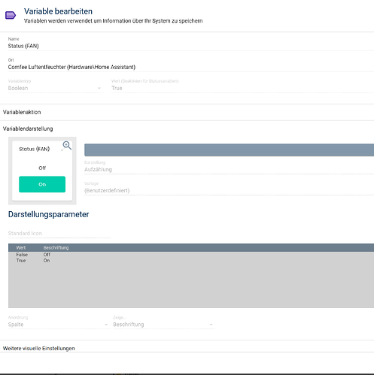Click the Darstellungsparameter heading
Image resolution: width=374 pixels, height=375 pixels.
[x=49, y=215]
